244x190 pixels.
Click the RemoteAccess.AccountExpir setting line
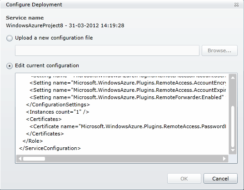128,90
